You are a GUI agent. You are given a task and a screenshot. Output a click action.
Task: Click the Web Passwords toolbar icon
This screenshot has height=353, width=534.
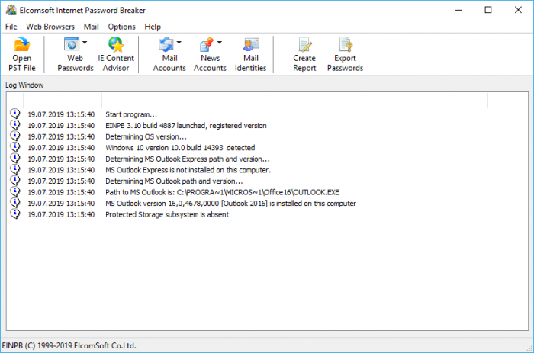(x=72, y=44)
